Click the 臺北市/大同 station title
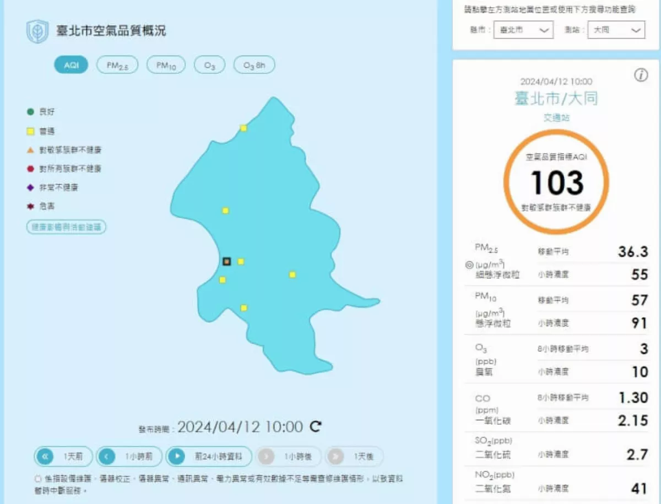The height and width of the screenshot is (504, 661). [556, 99]
